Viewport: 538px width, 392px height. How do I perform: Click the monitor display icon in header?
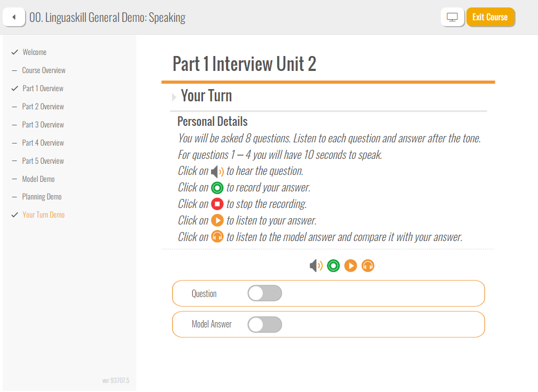(x=452, y=17)
